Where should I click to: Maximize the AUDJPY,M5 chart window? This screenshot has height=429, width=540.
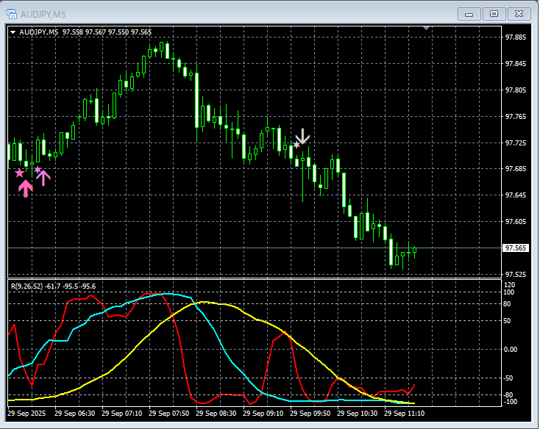494,13
